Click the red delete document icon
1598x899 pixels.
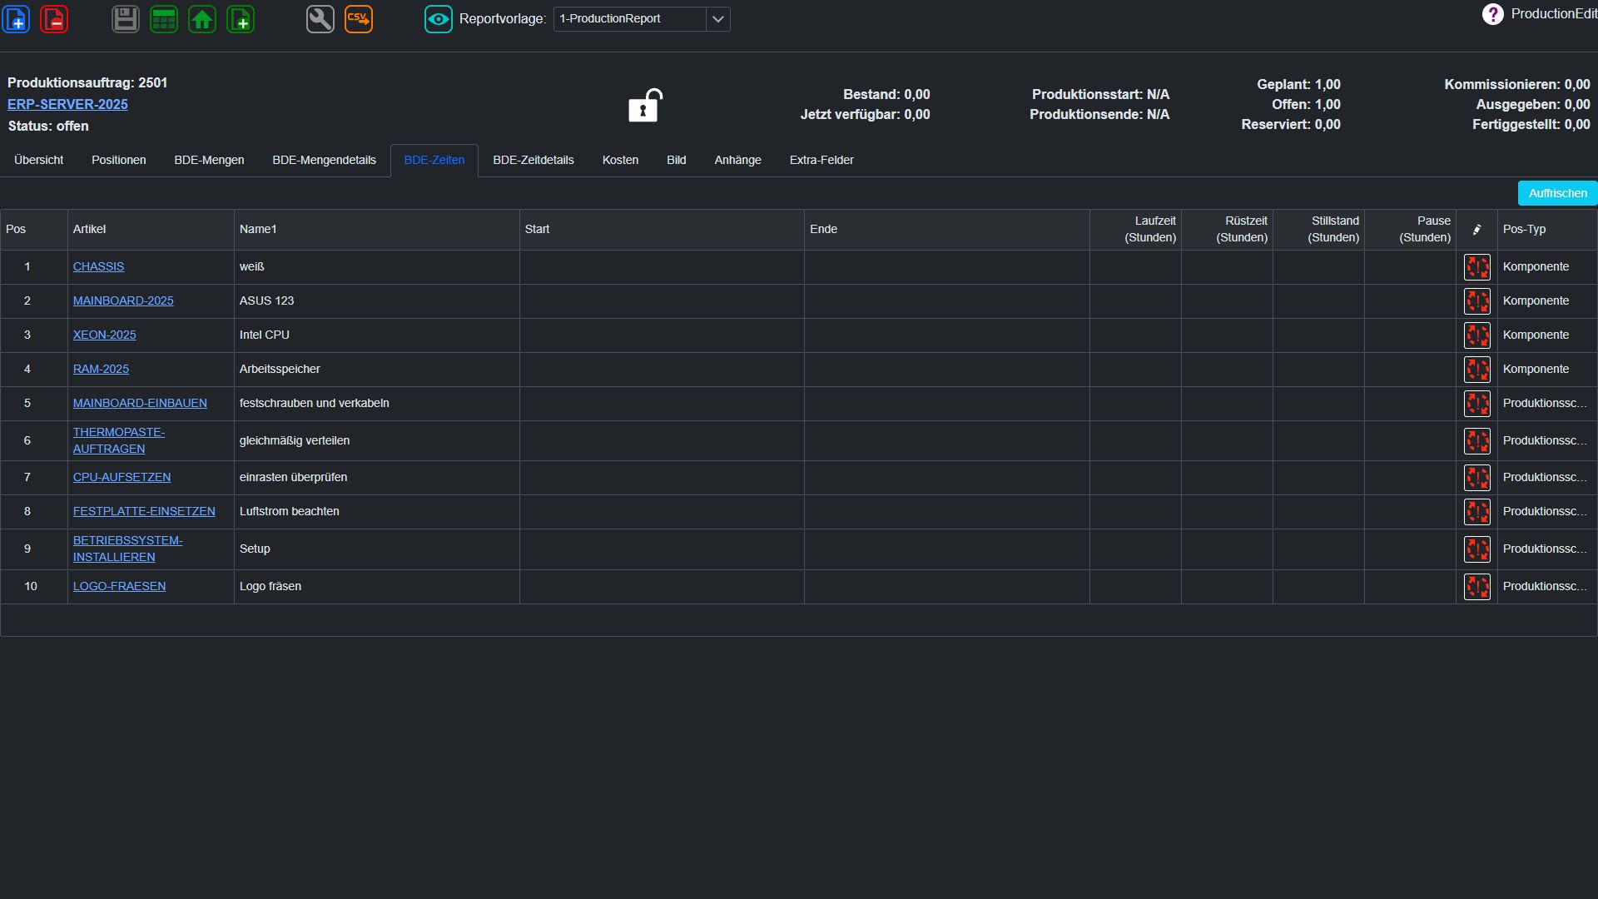pos(54,18)
